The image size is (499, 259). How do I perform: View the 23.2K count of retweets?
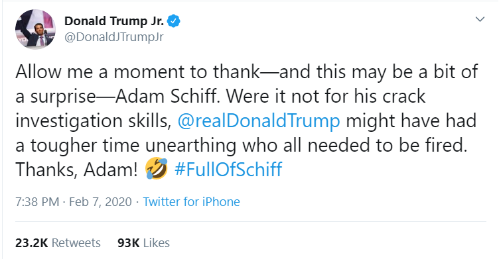31,243
